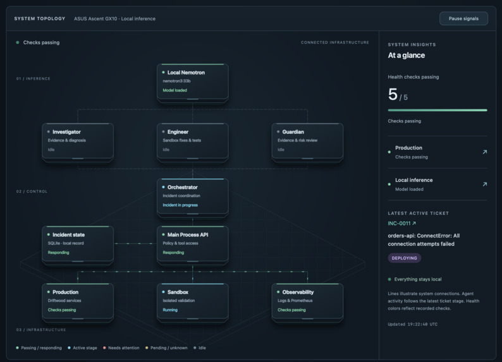Select the Production infrastructure card
Image resolution: width=502 pixels, height=362 pixels.
(x=78, y=302)
